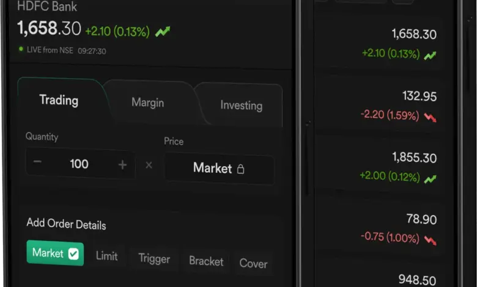Viewport: 477px width, 287px height.
Task: Click the green live indicator dot near NSE
Action: (x=21, y=49)
